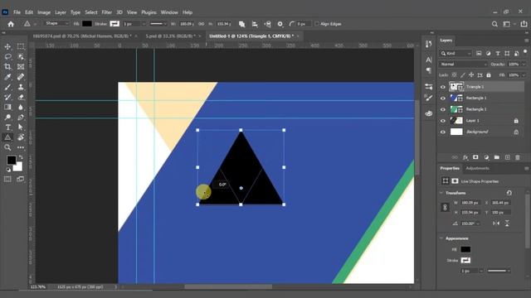This screenshot has height=298, width=531.
Task: Add a layer mask
Action: tap(475, 157)
